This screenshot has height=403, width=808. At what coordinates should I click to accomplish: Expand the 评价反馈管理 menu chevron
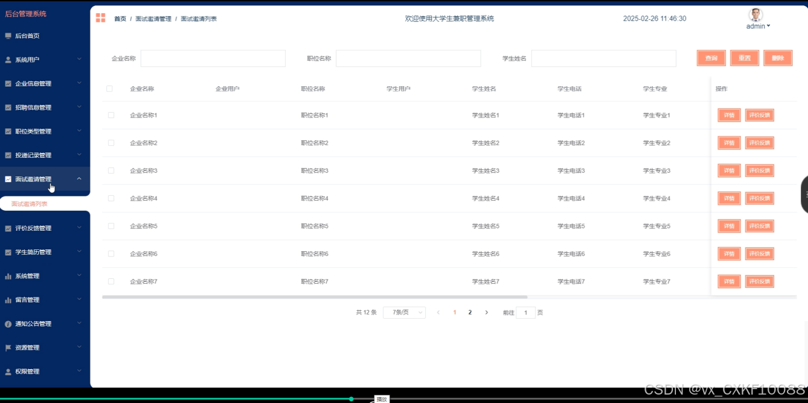pyautogui.click(x=79, y=228)
